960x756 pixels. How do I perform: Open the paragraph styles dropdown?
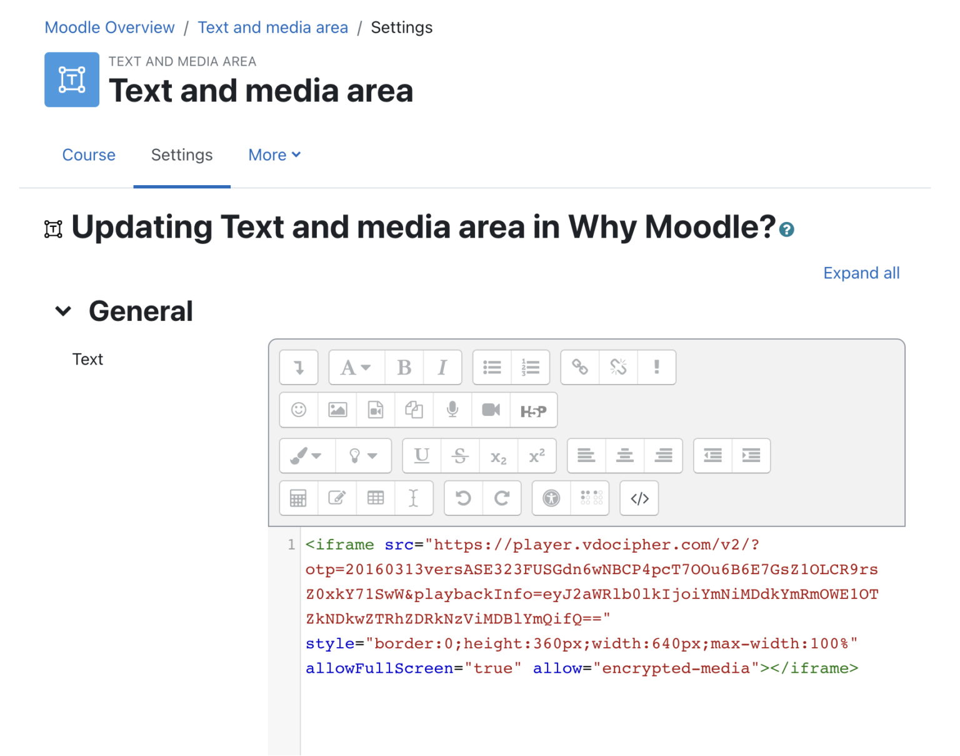point(356,368)
